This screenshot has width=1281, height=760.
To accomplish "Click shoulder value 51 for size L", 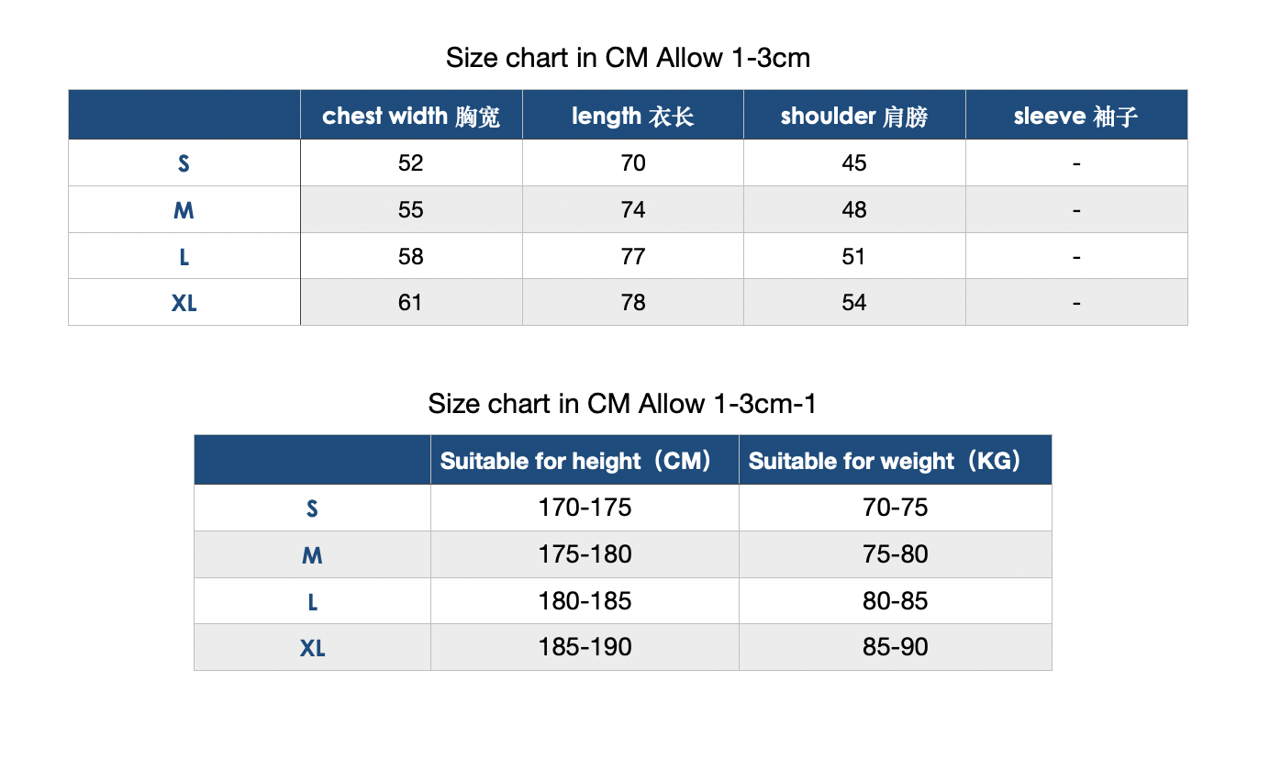I will [854, 256].
